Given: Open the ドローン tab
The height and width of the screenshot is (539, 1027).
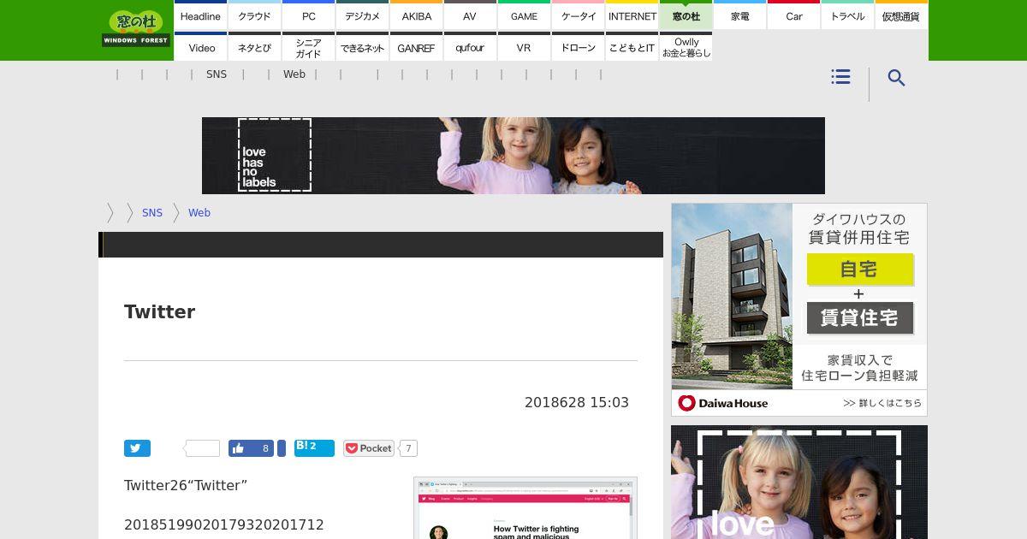Looking at the screenshot, I should (579, 47).
